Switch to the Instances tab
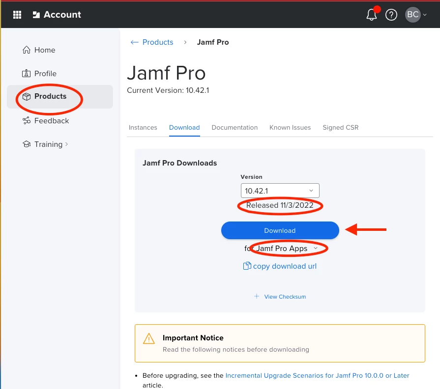The image size is (440, 389). pyautogui.click(x=143, y=128)
